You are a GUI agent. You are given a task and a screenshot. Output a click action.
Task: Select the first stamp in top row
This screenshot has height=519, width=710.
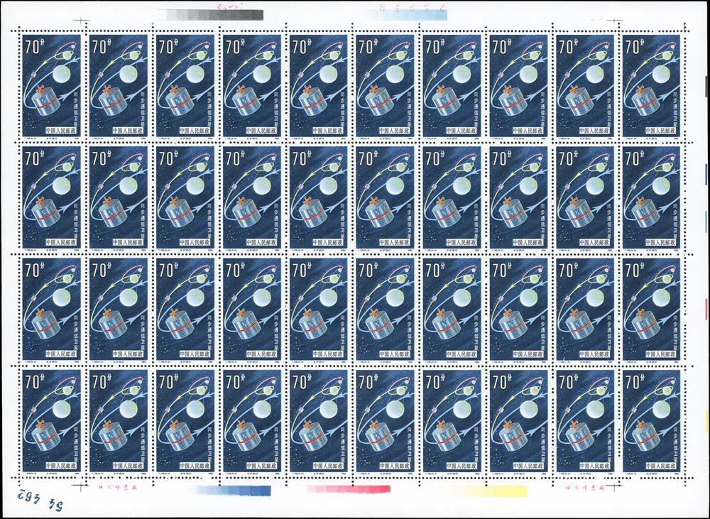(52, 84)
